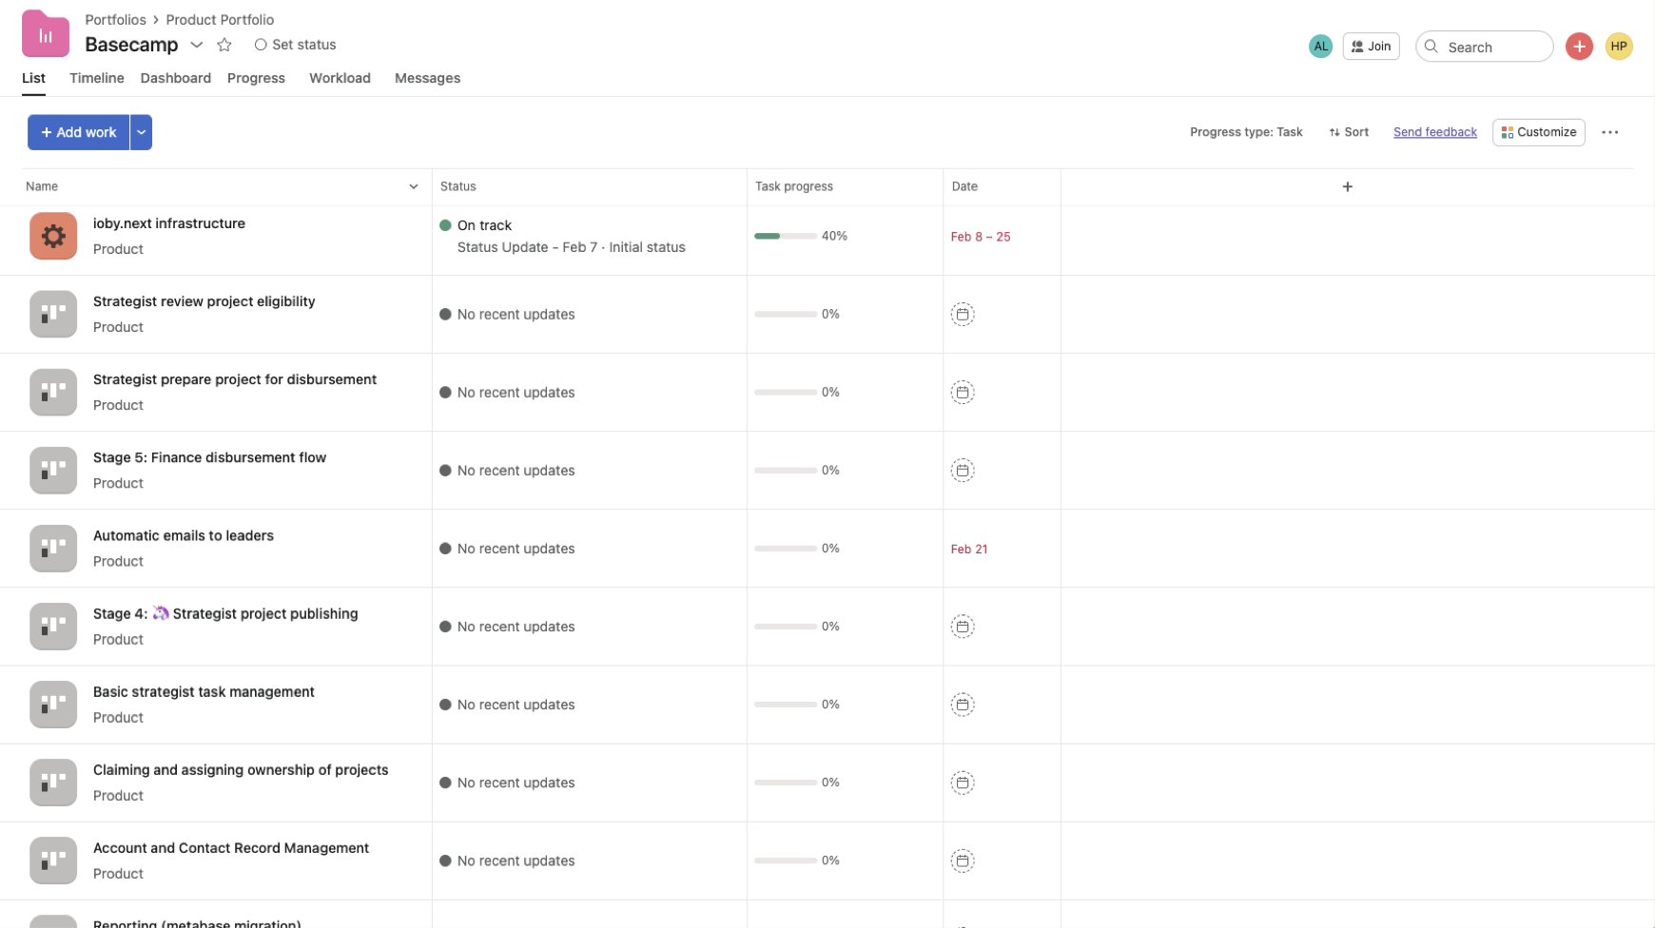Click the Task progress column header
The image size is (1655, 928).
point(793,186)
